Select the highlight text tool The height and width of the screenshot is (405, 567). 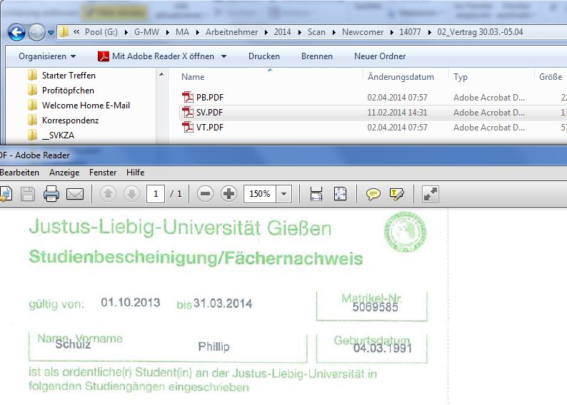(x=397, y=194)
